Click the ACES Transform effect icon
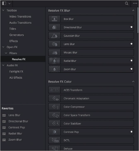Viewport: 139px width, 151px height. pos(54,90)
